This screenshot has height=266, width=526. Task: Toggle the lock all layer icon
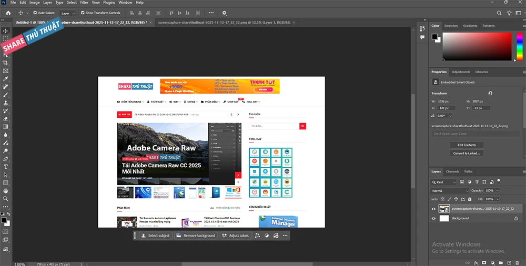tap(470, 199)
